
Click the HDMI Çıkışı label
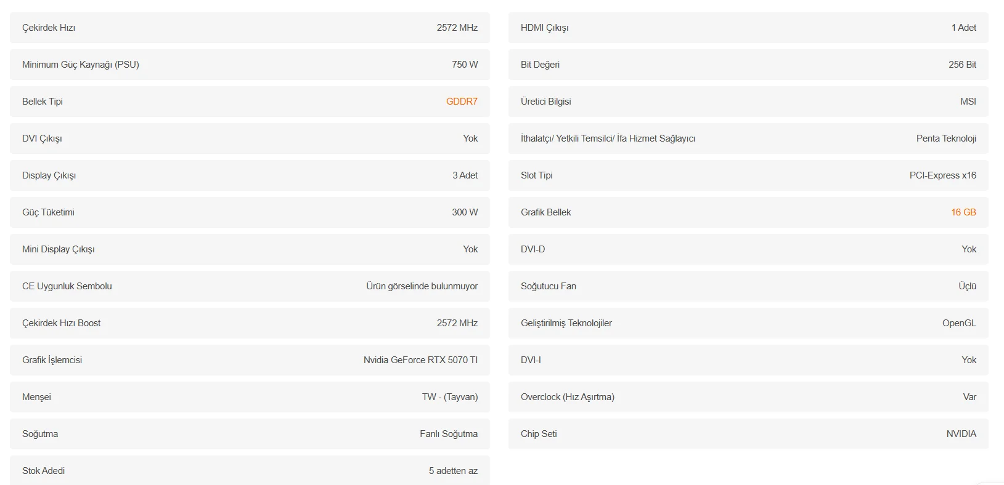[x=544, y=28]
